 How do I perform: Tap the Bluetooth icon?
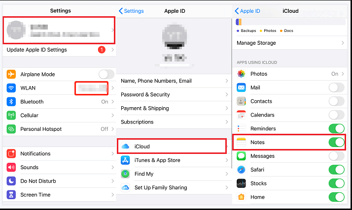coord(11,102)
